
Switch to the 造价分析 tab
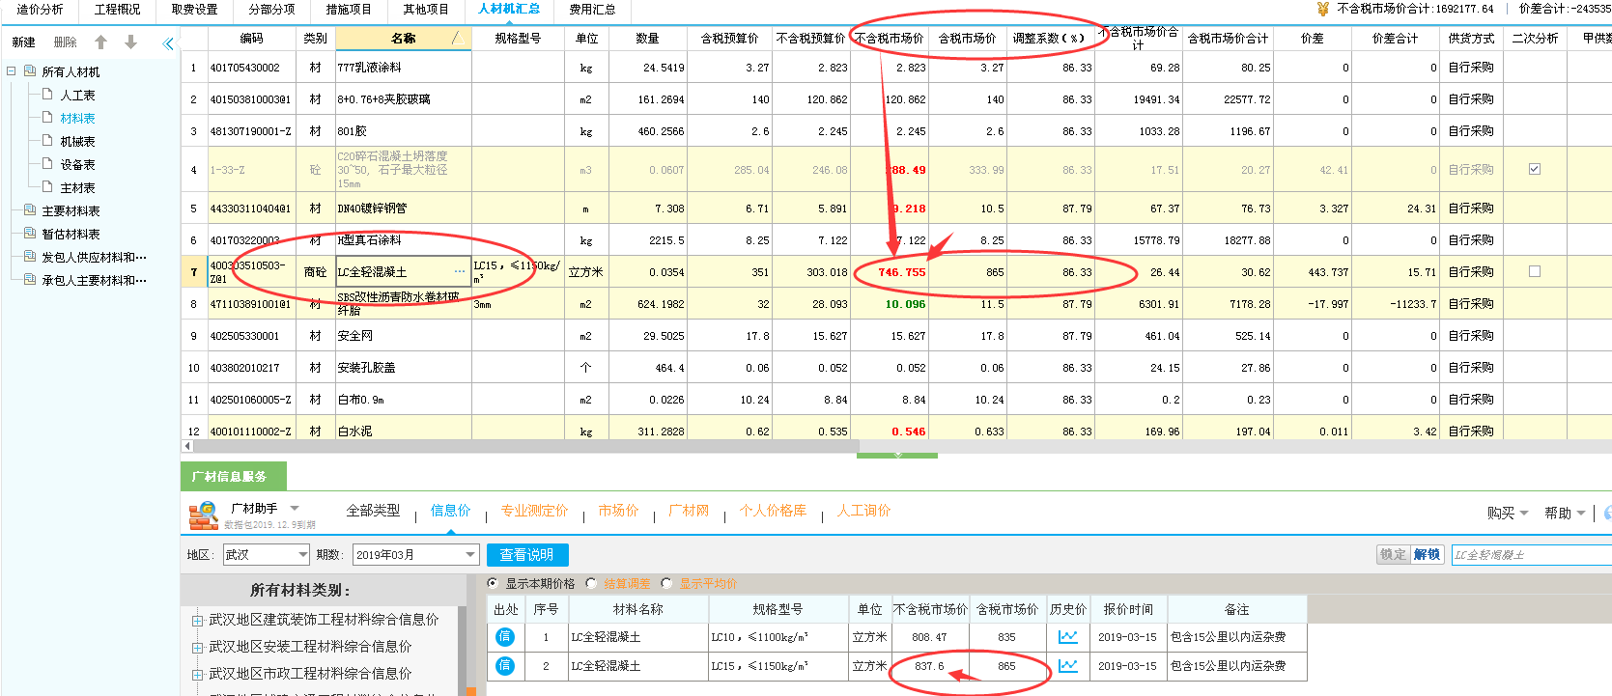tap(41, 9)
